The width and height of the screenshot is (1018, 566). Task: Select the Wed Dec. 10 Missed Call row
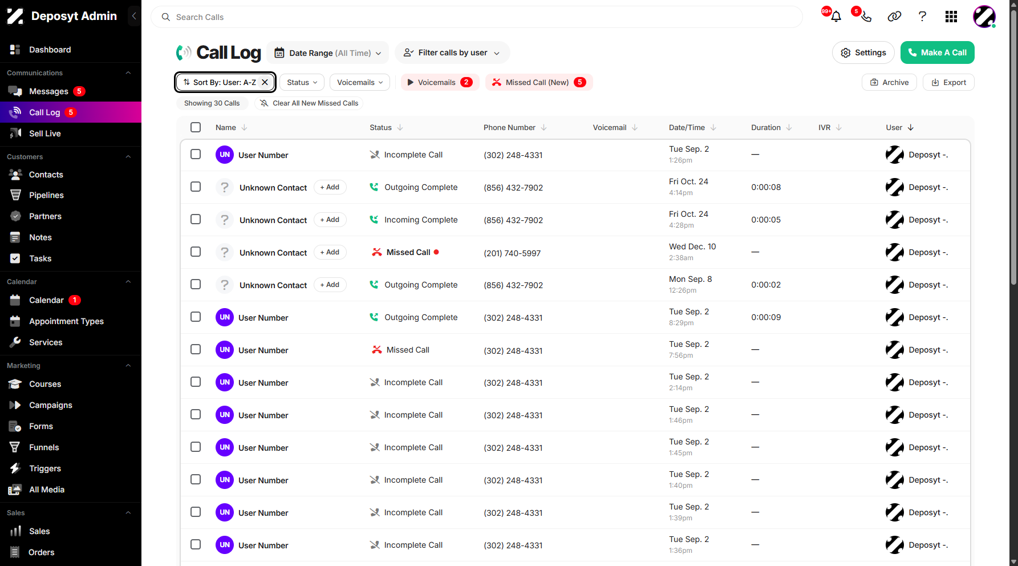[196, 252]
